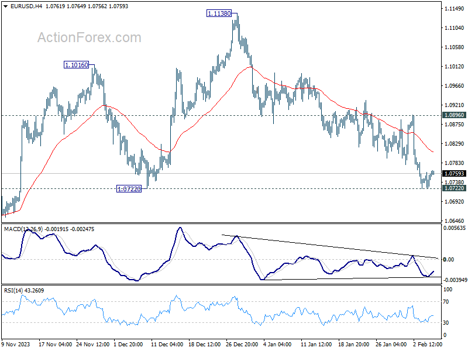Select the EURUSD,H4 symbol title text

coord(26,6)
